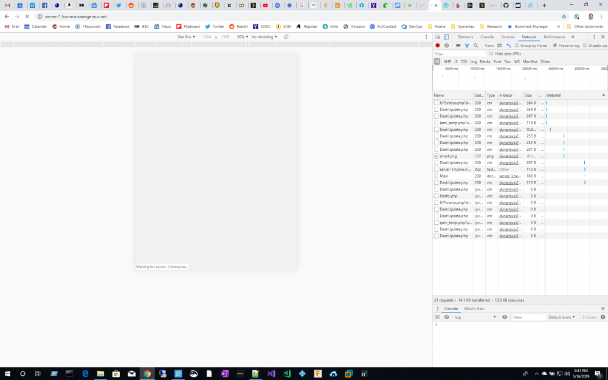Check Hide data URLs
Viewport: 608px width, 380px height.
pos(491,54)
